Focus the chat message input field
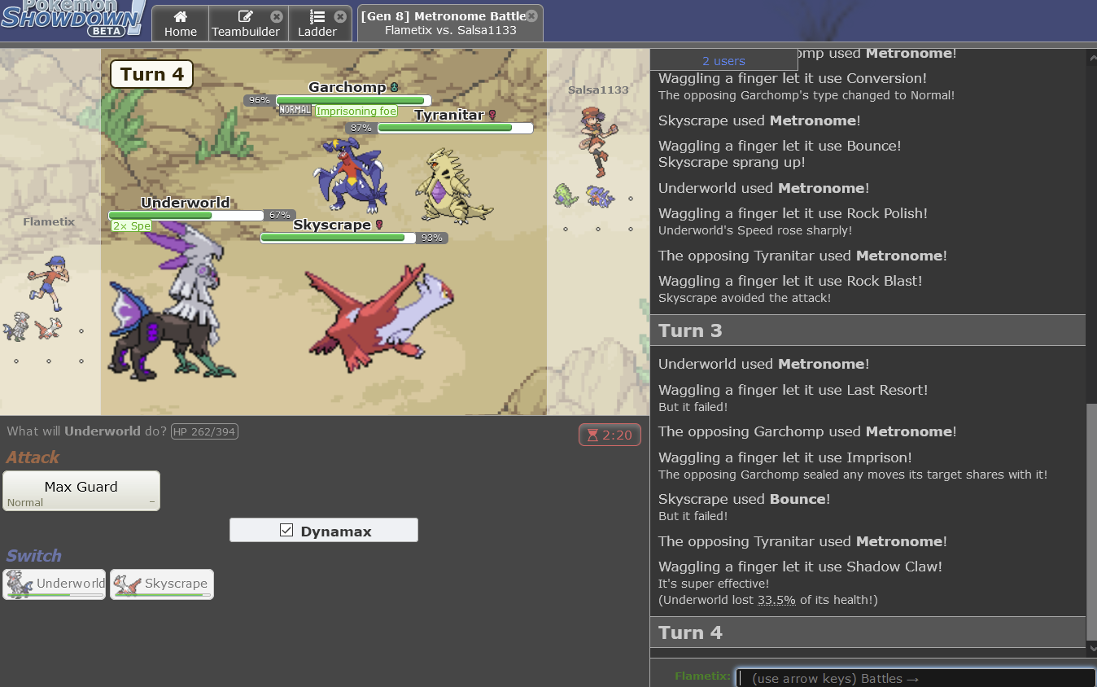This screenshot has width=1097, height=687. 915,678
